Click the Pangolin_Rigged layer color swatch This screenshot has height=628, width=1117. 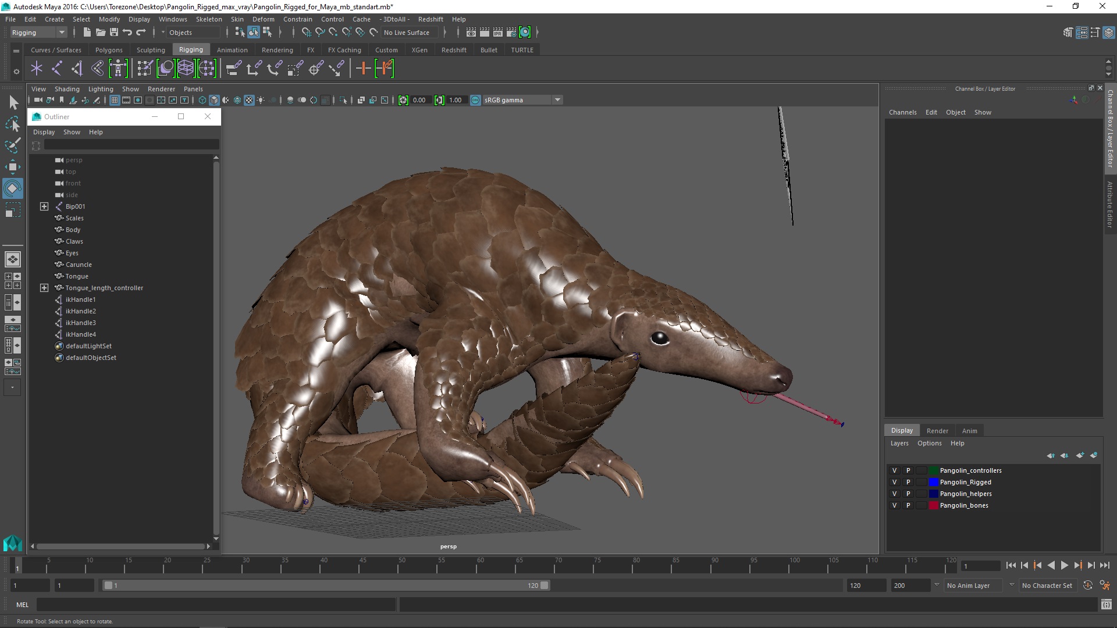click(934, 482)
